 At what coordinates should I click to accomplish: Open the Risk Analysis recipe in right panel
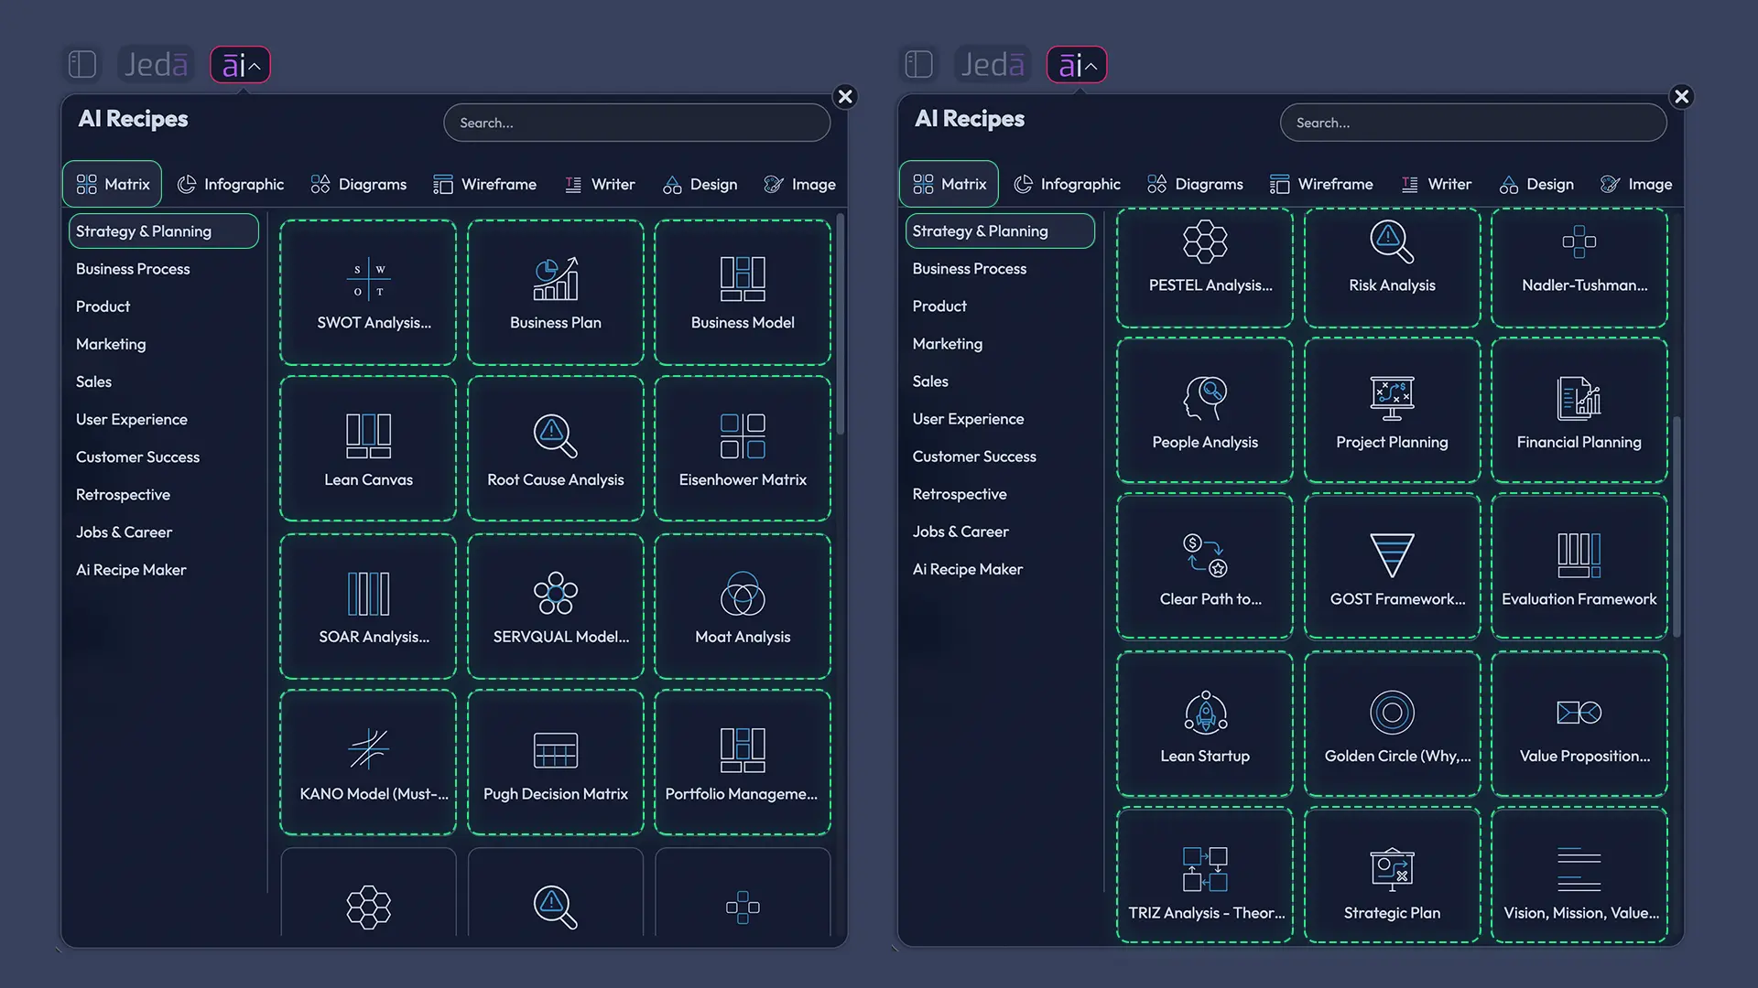tap(1392, 267)
